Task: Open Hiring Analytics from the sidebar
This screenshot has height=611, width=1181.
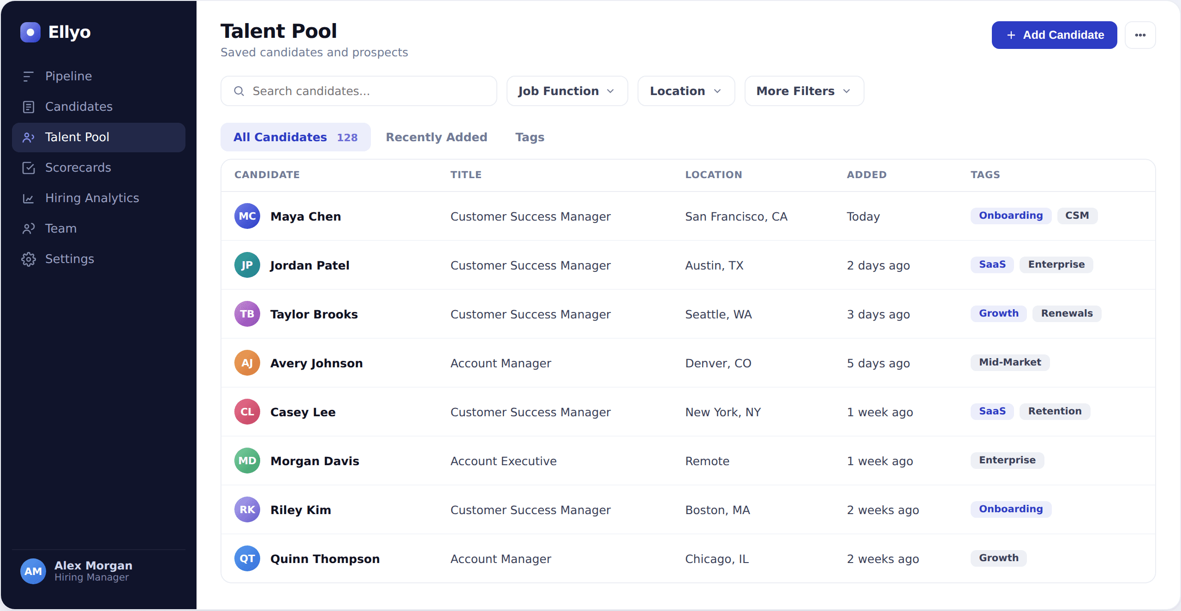Action: (x=99, y=198)
